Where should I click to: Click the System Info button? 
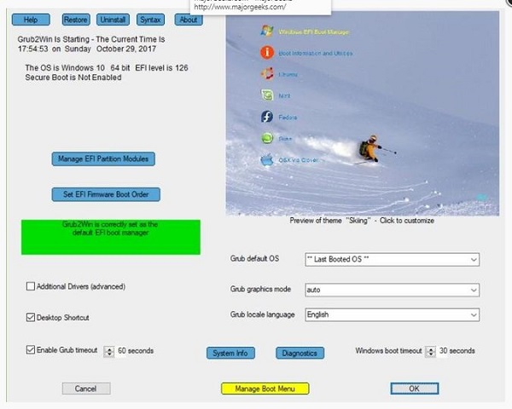point(230,354)
